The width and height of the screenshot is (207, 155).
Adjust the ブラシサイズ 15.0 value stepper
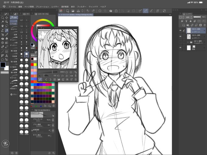(x=51, y=120)
